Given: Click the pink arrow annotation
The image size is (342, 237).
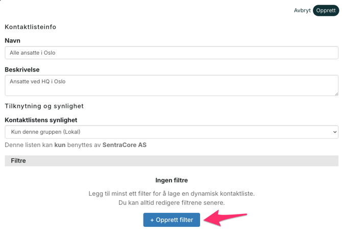Looking at the screenshot, I should point(225,218).
